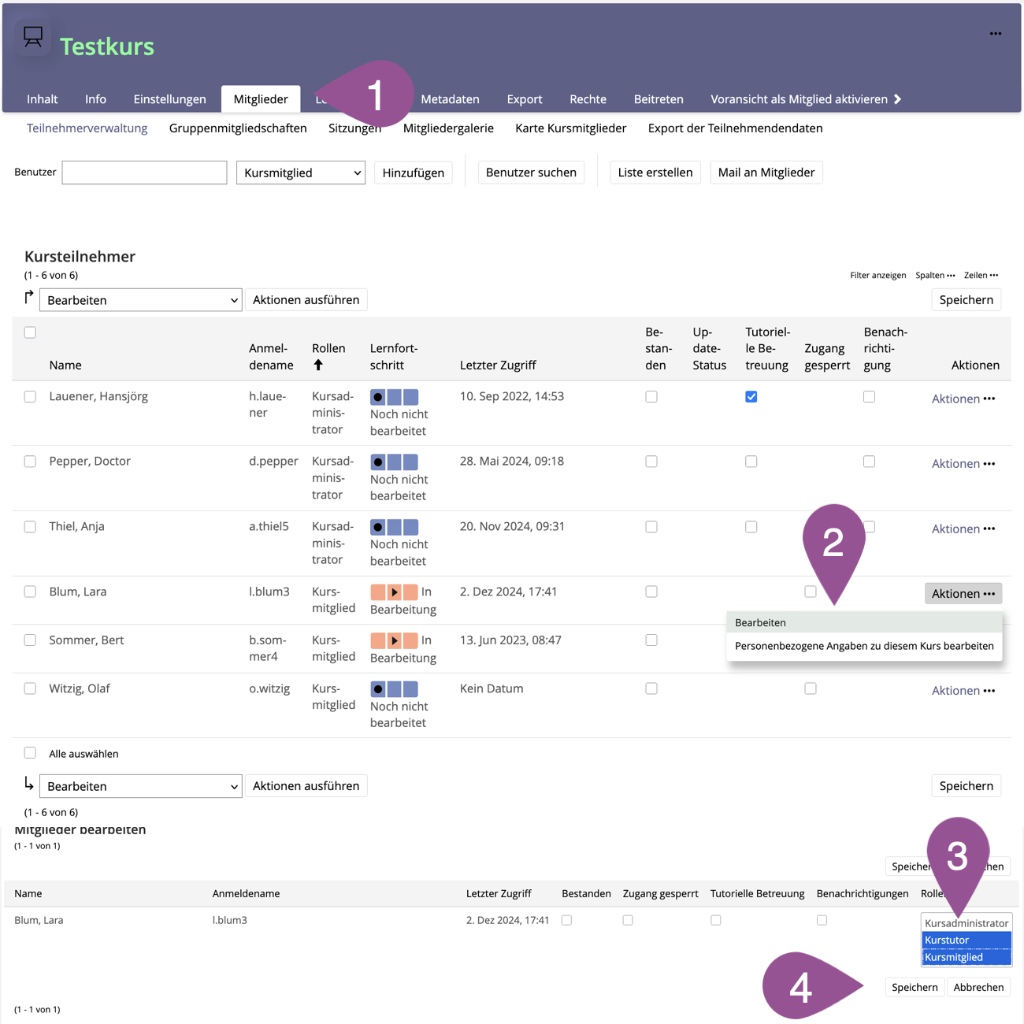Expand the top Bearbeiten action dropdown
Screen dimensions: 1024x1024
140,300
